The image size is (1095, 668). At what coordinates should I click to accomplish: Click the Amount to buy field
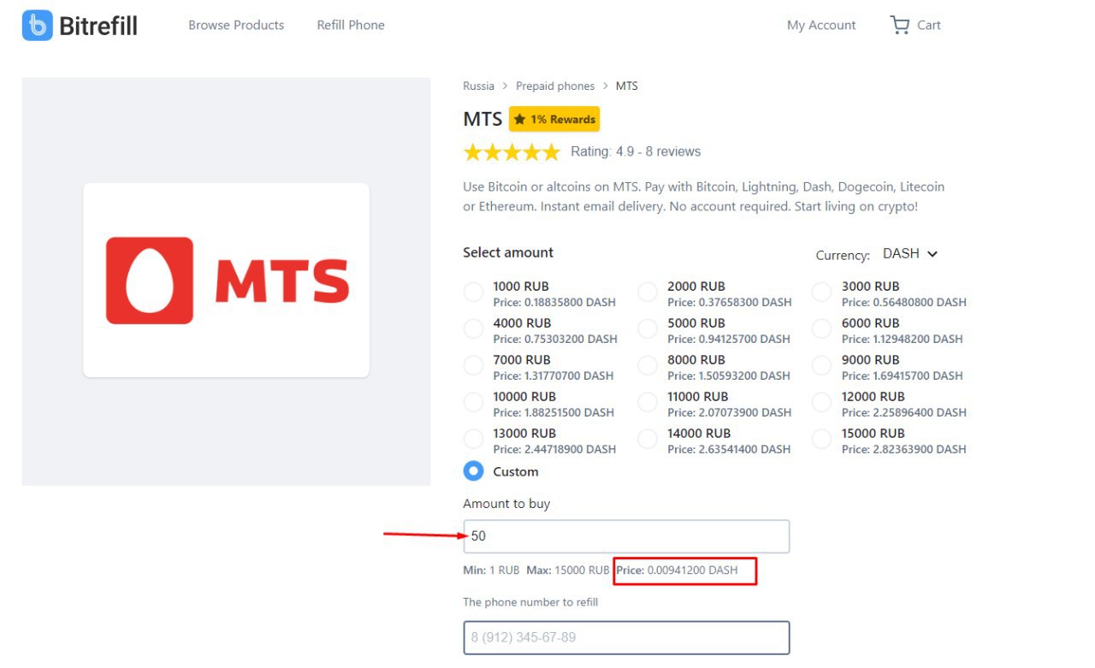626,536
